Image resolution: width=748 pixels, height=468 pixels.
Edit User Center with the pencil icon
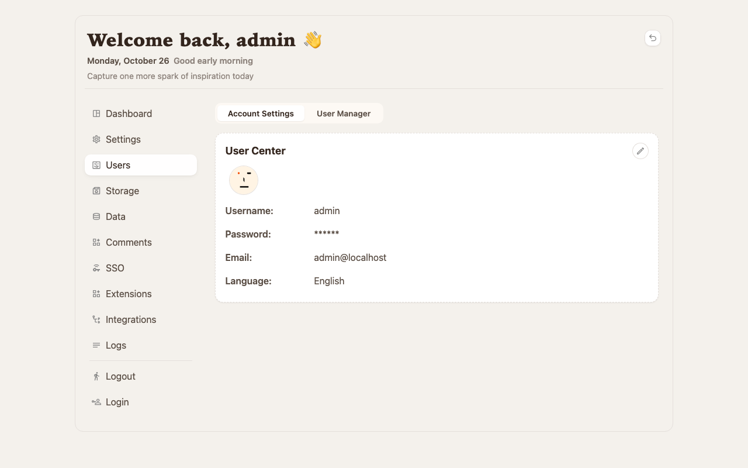coord(640,151)
